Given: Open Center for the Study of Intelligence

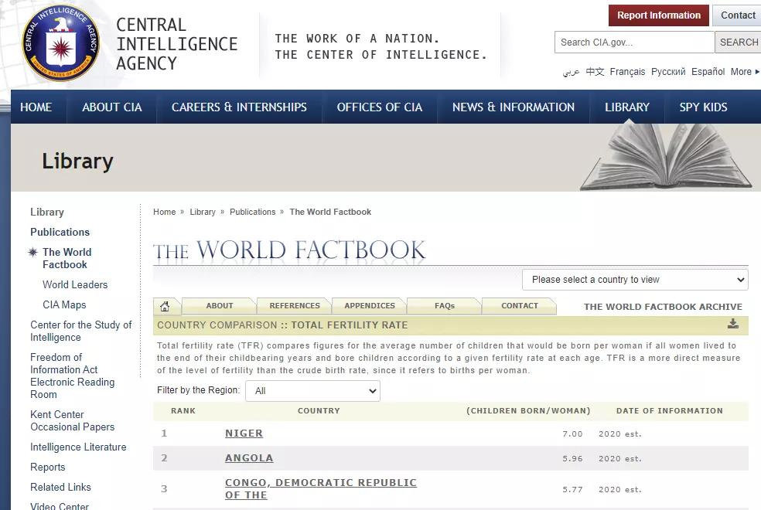Looking at the screenshot, I should pos(80,331).
